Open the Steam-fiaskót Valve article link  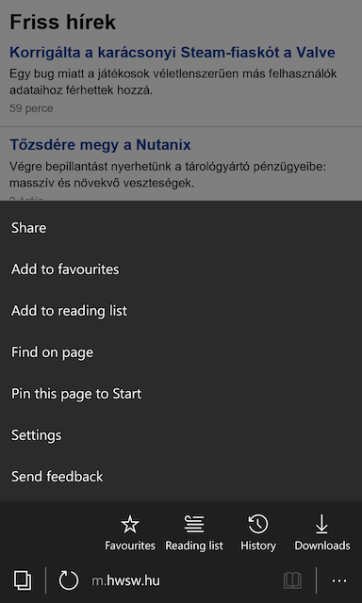coord(172,53)
